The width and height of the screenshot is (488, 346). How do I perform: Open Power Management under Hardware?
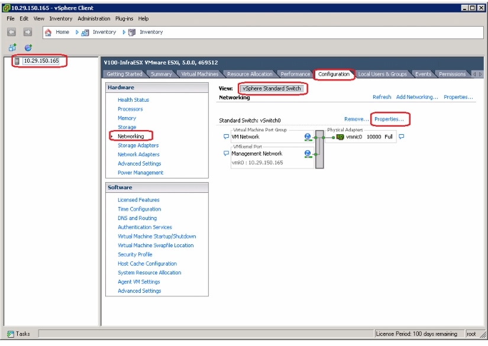[140, 172]
